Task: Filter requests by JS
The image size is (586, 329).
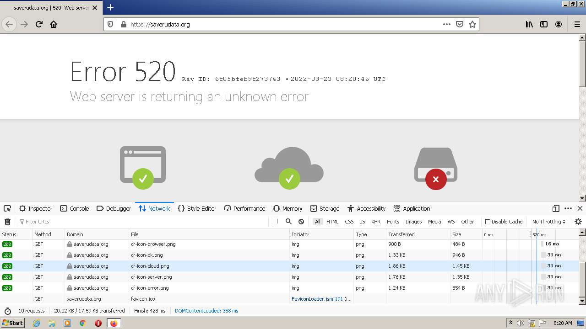Action: coord(363,222)
